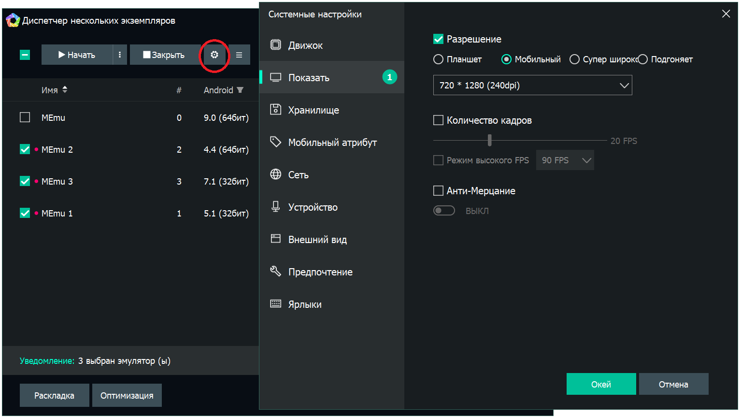Select the MEmu 1 row name
Image resolution: width=741 pixels, height=417 pixels.
pyautogui.click(x=57, y=213)
